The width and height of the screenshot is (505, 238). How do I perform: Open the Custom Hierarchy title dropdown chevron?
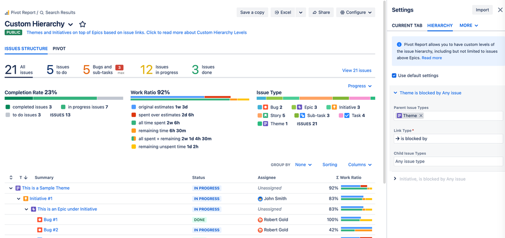click(71, 24)
